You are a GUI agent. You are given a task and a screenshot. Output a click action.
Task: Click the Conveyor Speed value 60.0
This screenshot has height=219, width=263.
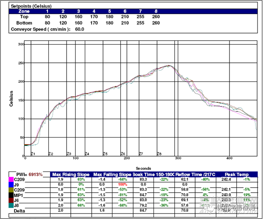(x=80, y=30)
